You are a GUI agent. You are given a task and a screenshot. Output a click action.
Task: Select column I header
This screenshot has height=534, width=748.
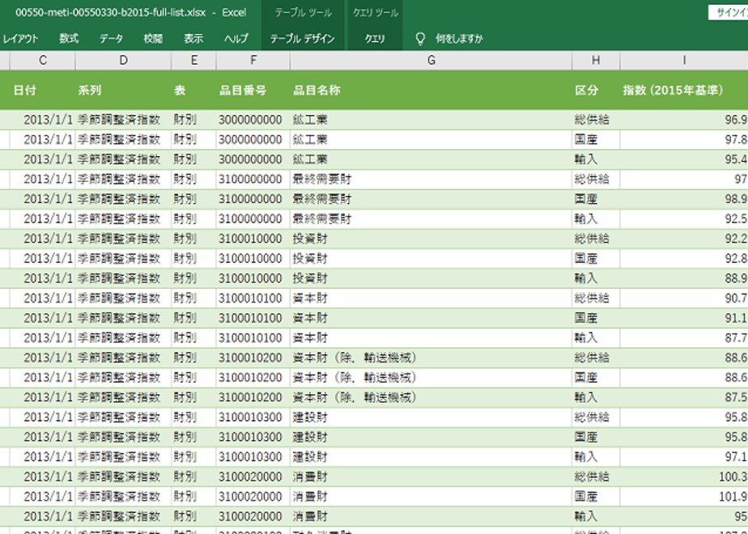click(684, 60)
